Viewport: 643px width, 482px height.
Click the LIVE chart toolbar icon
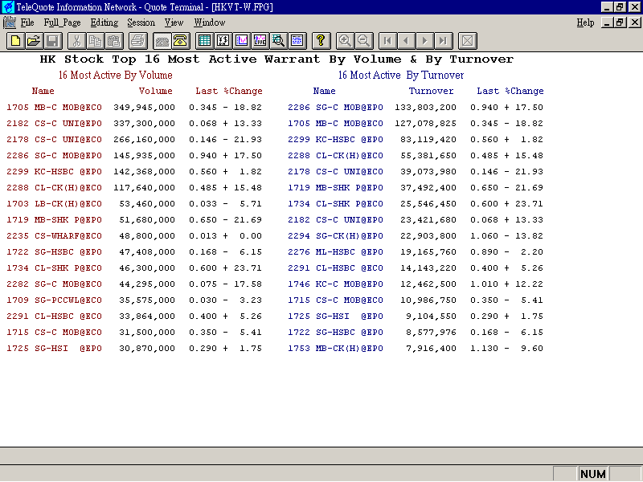point(260,41)
